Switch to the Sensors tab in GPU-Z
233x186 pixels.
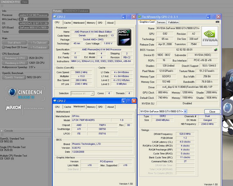click(x=161, y=22)
